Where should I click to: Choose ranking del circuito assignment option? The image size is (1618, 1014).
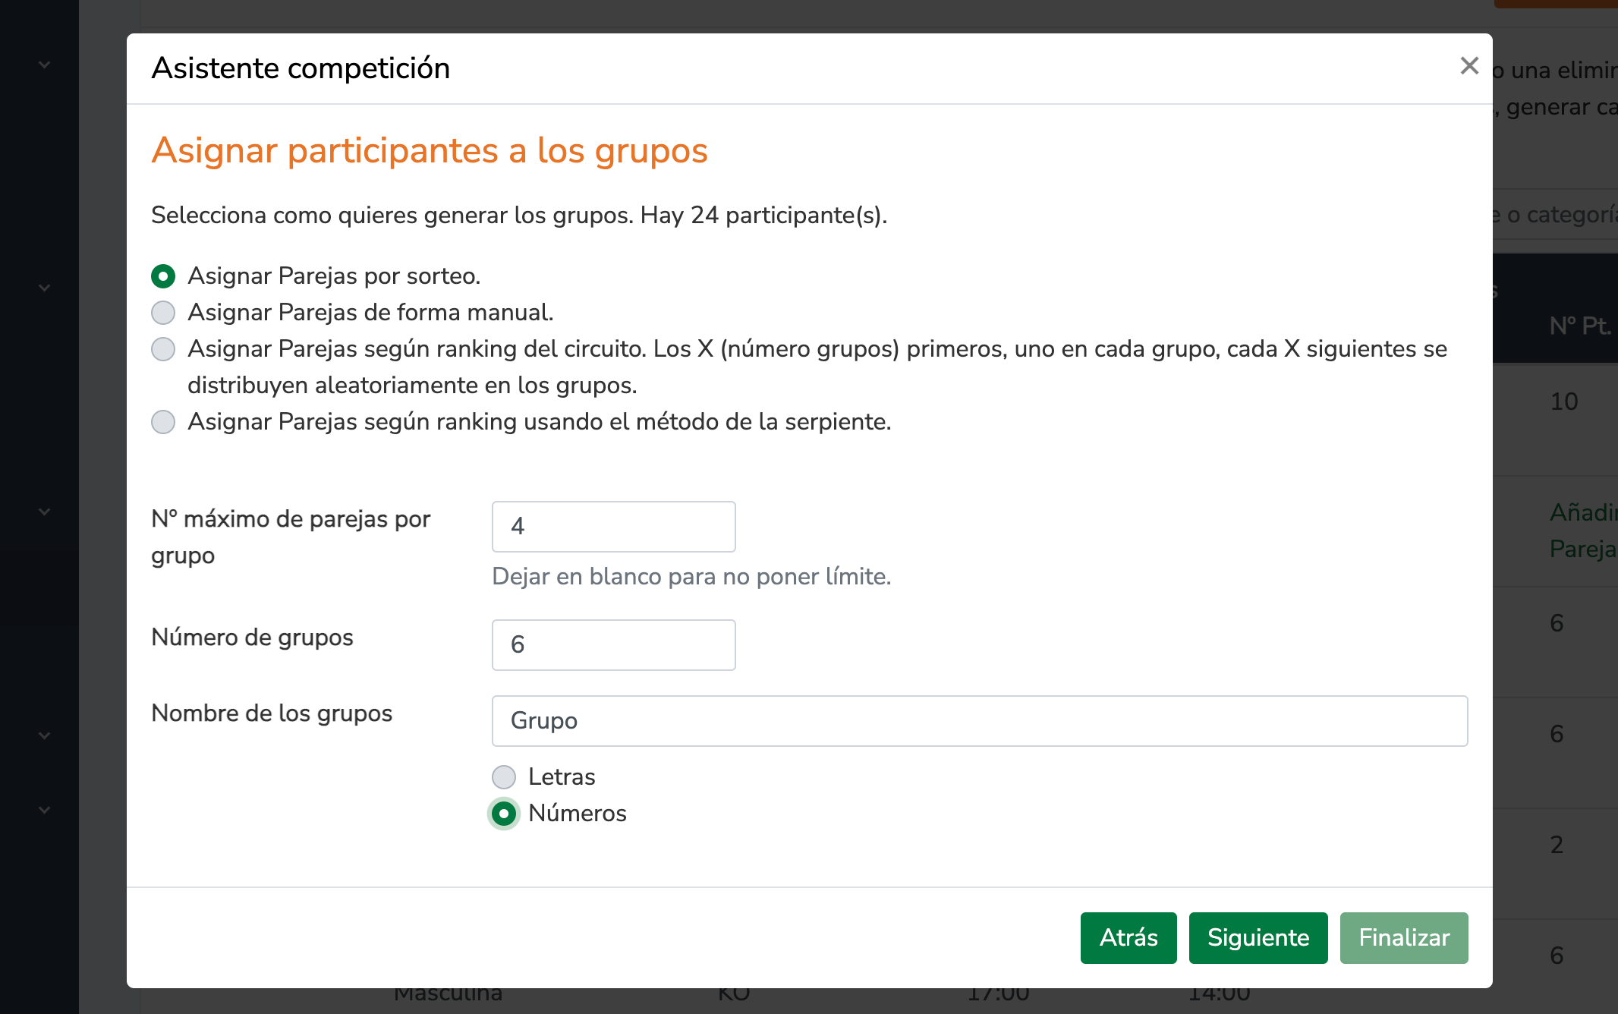coord(163,349)
